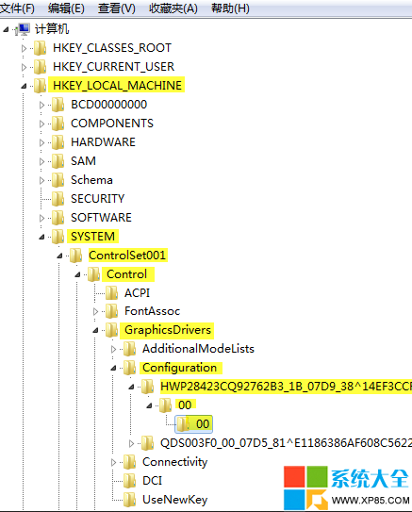The width and height of the screenshot is (412, 512).
Task: Click the 计算机 computer icon
Action: (24, 29)
